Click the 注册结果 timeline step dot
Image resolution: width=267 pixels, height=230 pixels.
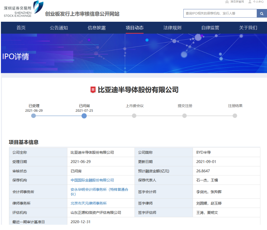tap(235, 116)
